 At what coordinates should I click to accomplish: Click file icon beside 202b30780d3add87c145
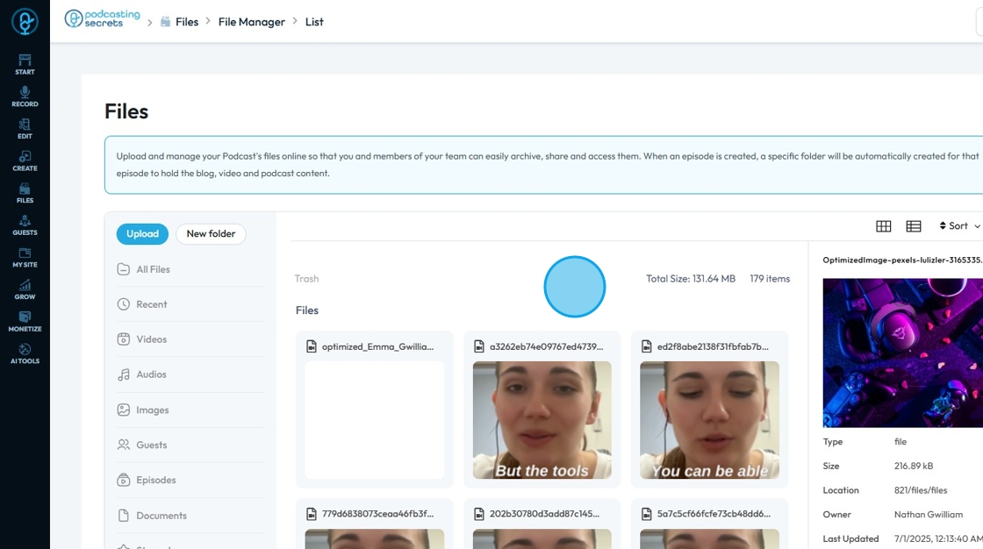[x=479, y=514]
